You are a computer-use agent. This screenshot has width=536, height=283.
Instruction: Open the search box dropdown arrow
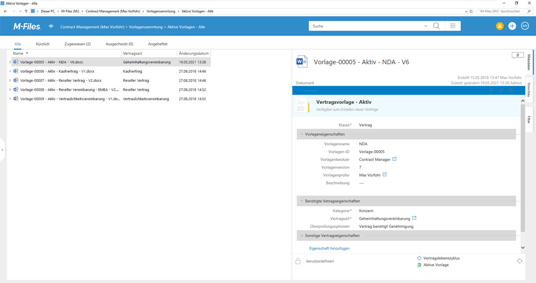pyautogui.click(x=426, y=26)
